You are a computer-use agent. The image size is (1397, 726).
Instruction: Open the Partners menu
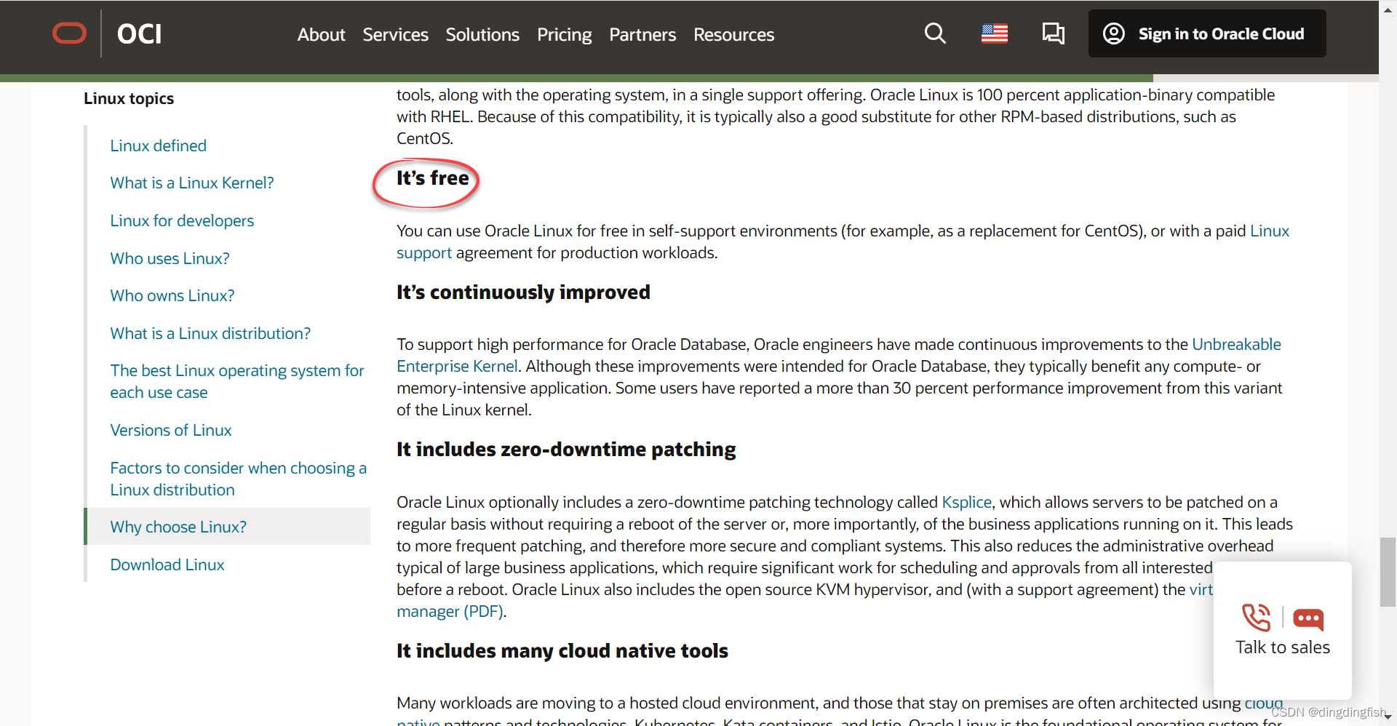coord(642,34)
